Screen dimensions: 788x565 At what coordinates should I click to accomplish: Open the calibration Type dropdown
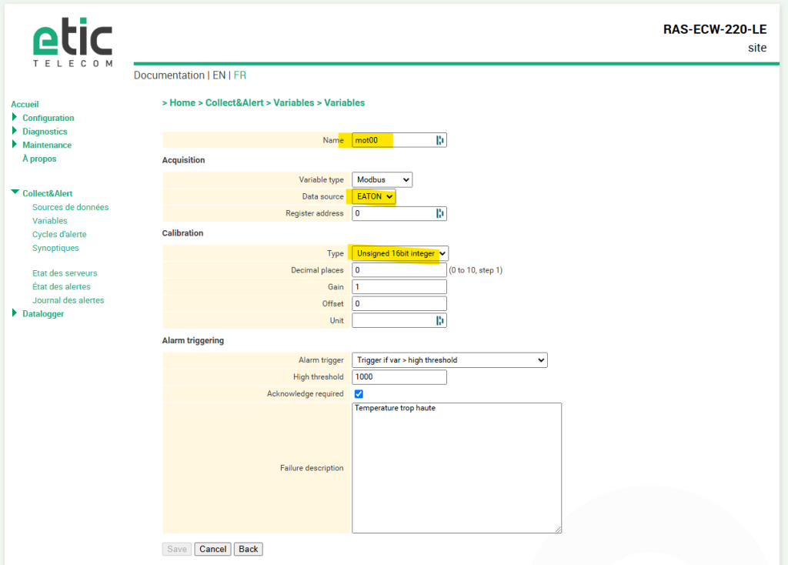click(x=400, y=253)
